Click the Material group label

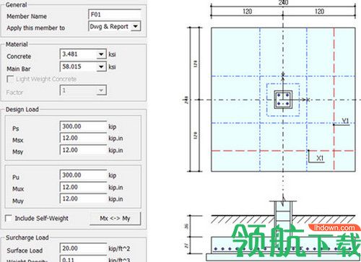tap(17, 44)
